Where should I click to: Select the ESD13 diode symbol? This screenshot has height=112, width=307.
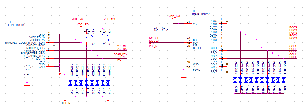[x=257, y=80]
